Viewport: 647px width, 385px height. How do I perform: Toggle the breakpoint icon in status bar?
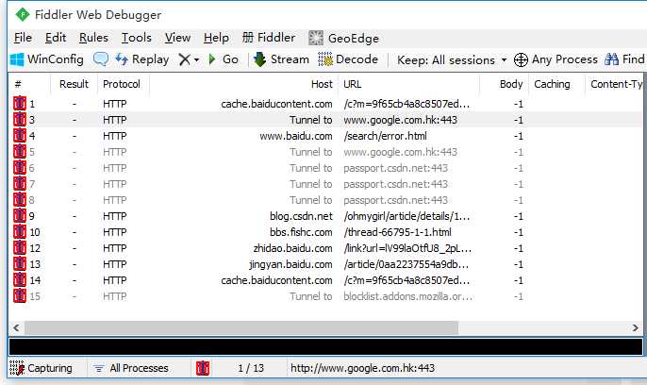point(203,368)
